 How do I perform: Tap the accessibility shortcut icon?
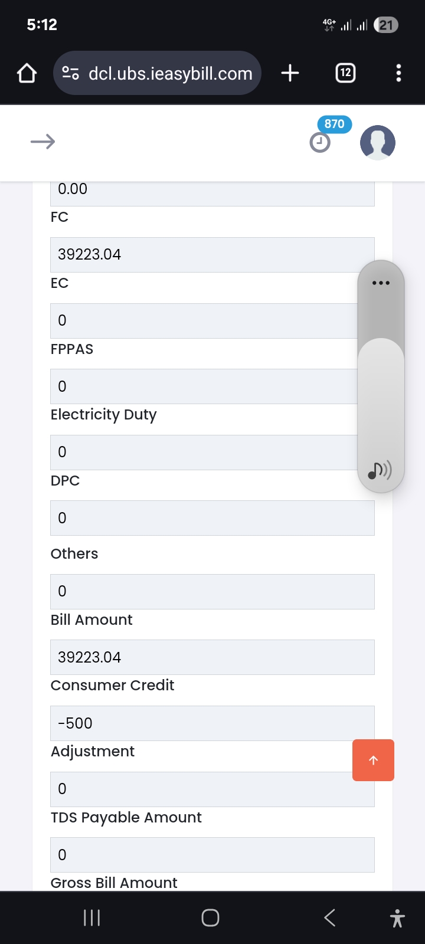397,917
